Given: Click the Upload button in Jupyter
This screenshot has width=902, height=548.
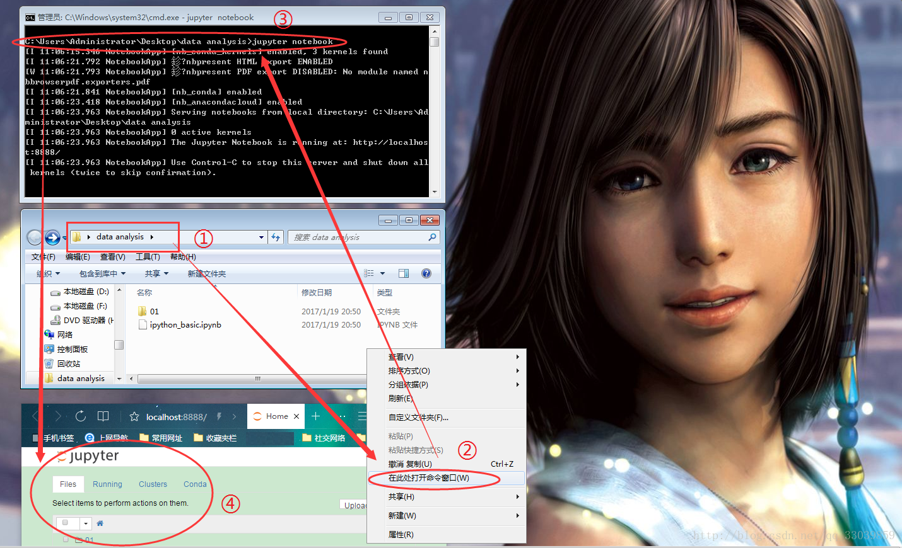Looking at the screenshot, I should [x=354, y=505].
